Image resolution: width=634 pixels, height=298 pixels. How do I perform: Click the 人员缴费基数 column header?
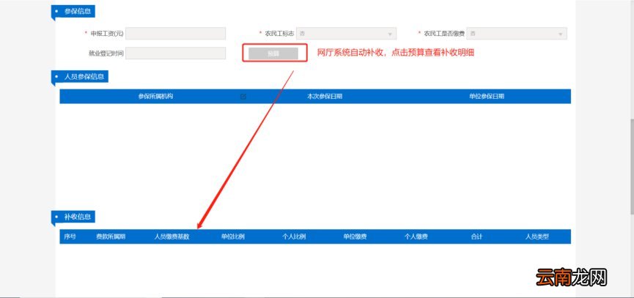172,236
